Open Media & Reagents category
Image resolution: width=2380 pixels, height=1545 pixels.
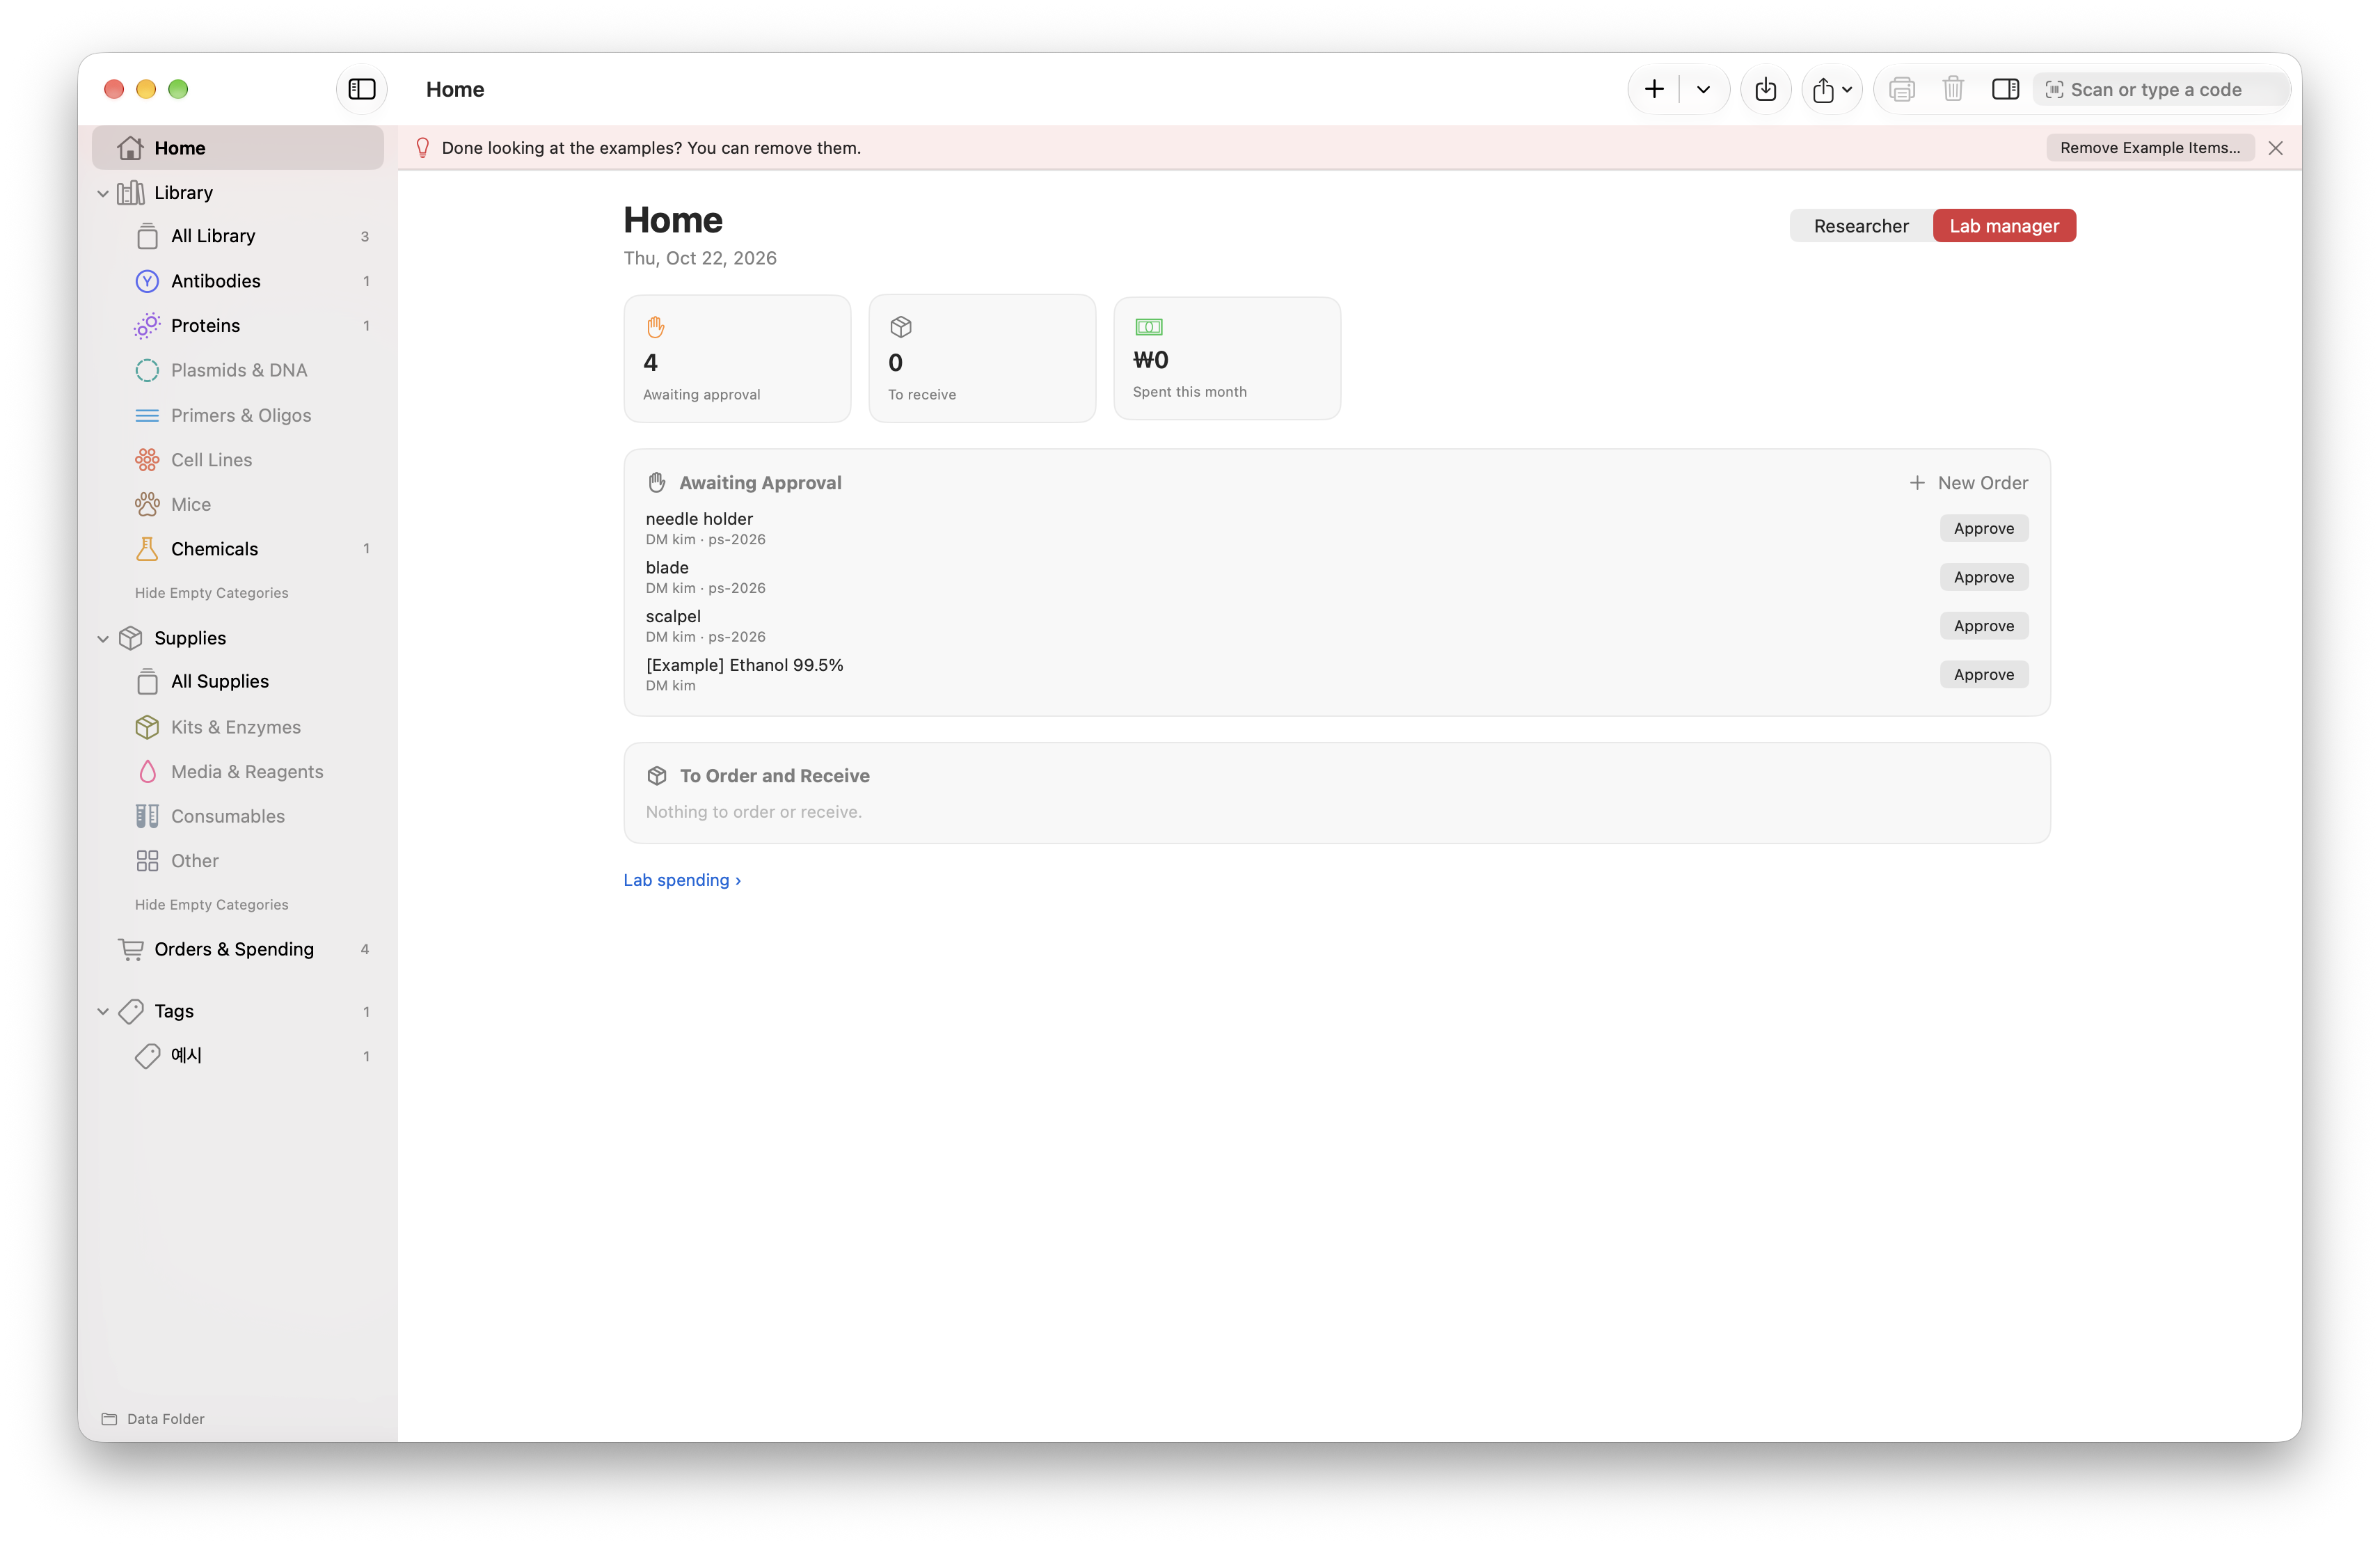pos(238,771)
